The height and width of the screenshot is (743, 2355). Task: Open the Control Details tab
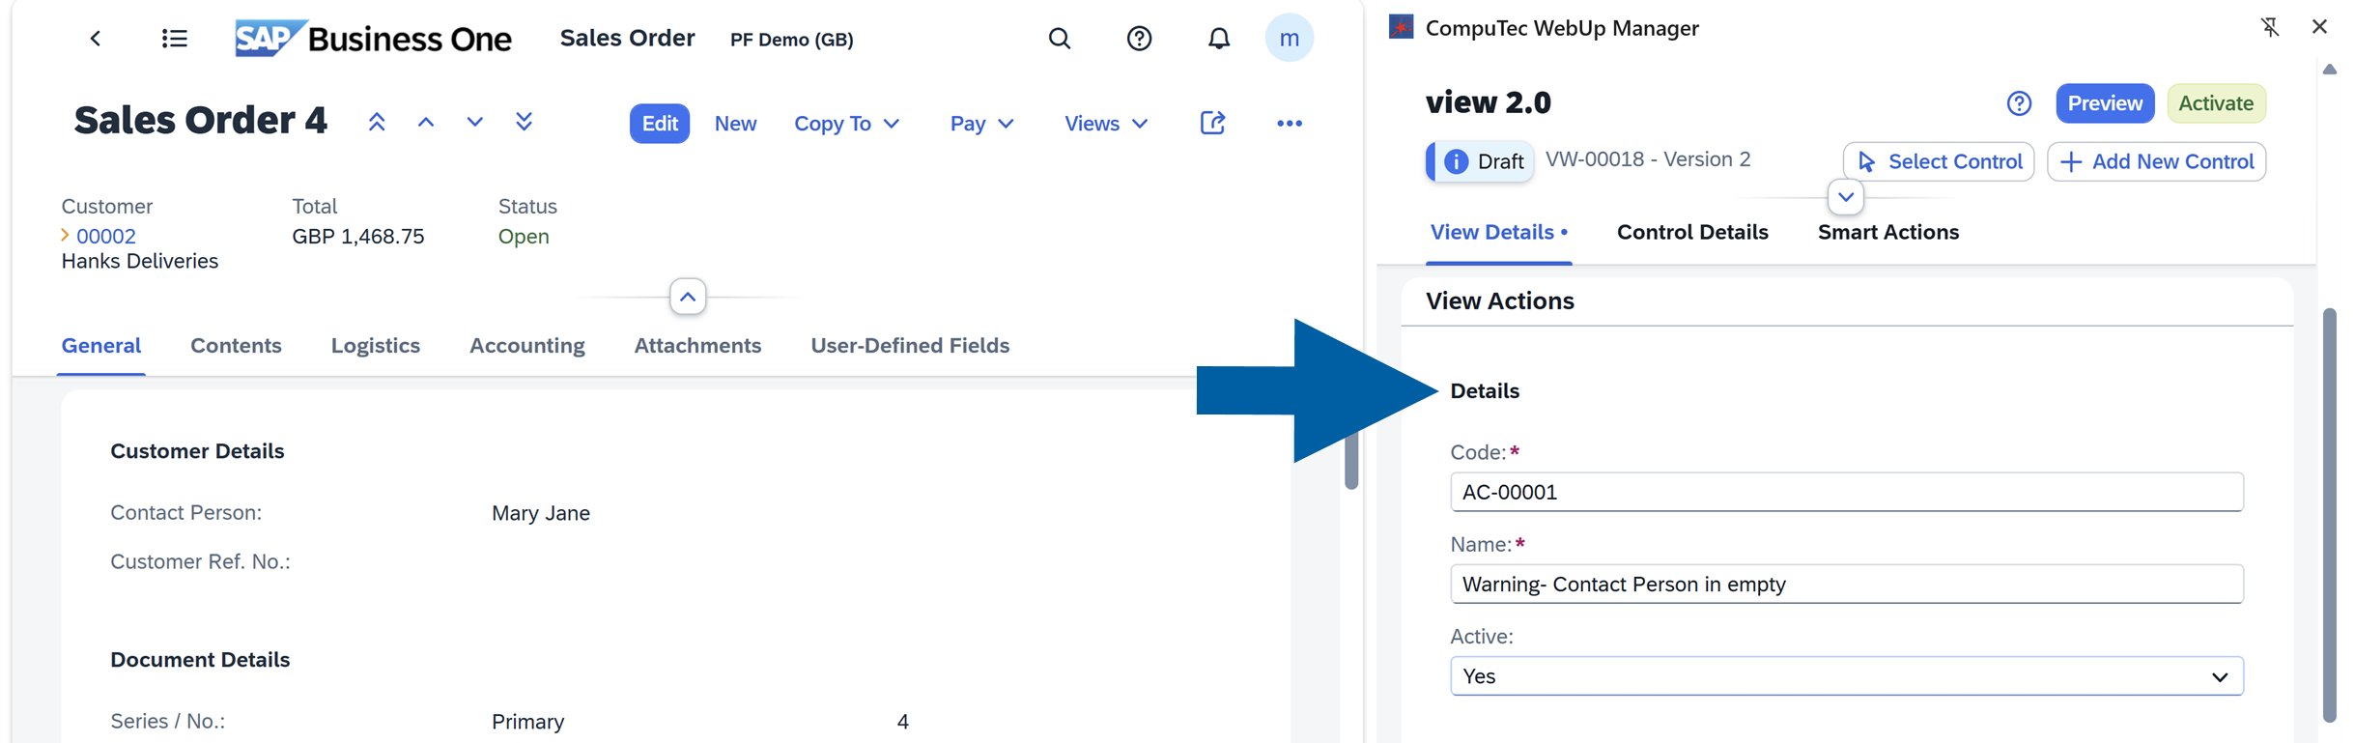click(x=1692, y=232)
